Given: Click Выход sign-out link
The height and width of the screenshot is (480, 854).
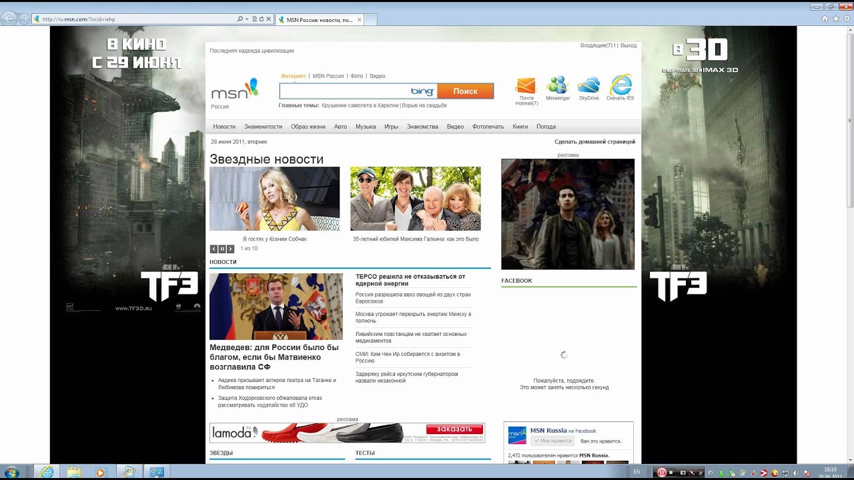Looking at the screenshot, I should point(628,45).
